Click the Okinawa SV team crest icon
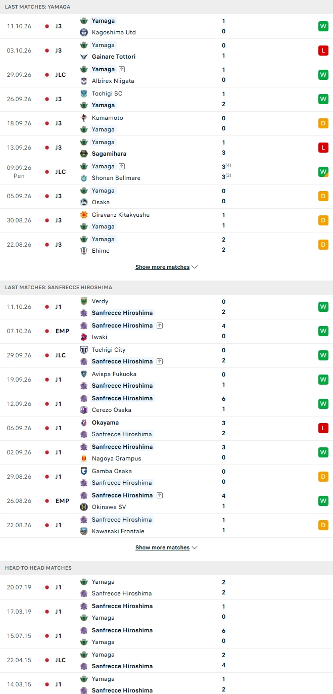The width and height of the screenshot is (333, 694). point(84,507)
